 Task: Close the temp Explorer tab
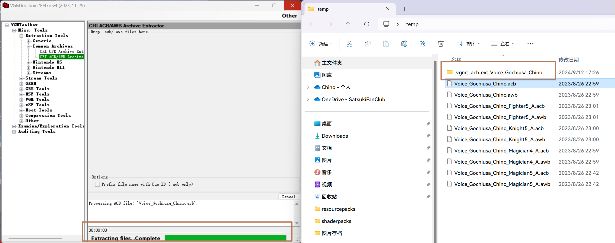[387, 9]
